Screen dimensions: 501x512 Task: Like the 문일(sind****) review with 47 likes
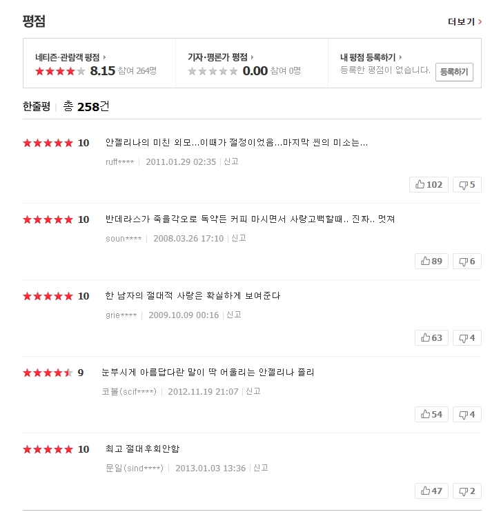point(431,491)
